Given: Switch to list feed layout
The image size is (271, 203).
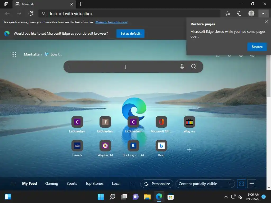Looking at the screenshot, I should pos(252,184).
